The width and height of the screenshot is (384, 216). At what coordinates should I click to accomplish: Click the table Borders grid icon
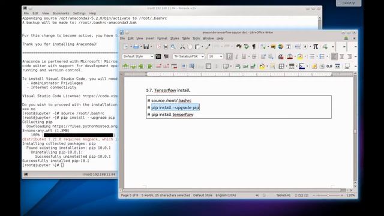coord(281,66)
